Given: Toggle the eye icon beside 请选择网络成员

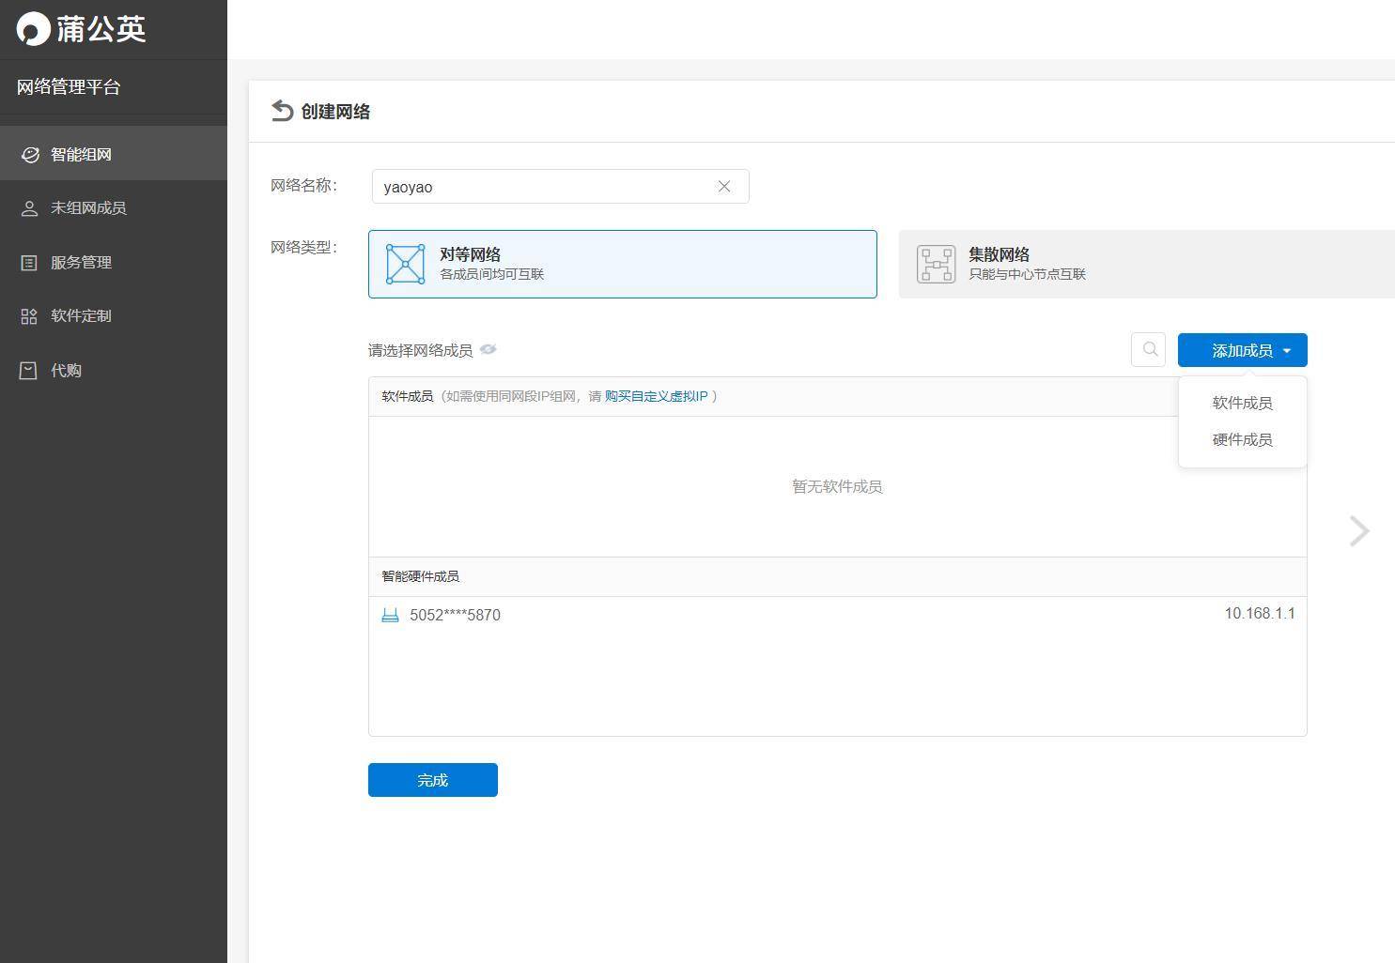Looking at the screenshot, I should click(x=488, y=350).
